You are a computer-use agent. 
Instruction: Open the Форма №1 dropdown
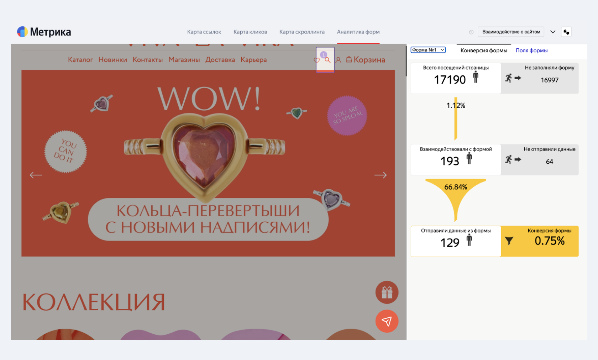pyautogui.click(x=428, y=50)
